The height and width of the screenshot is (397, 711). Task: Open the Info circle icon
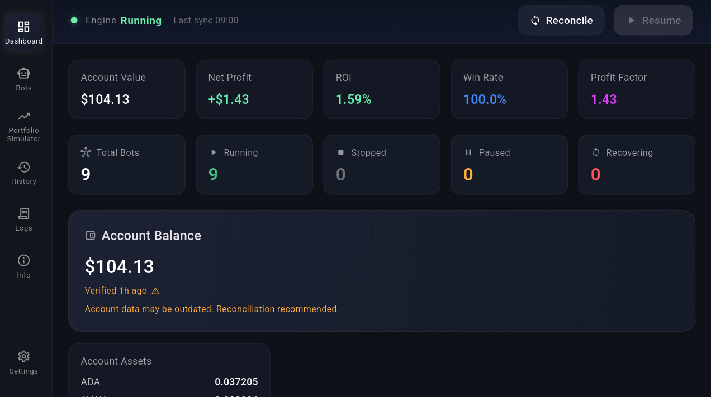pos(23,260)
